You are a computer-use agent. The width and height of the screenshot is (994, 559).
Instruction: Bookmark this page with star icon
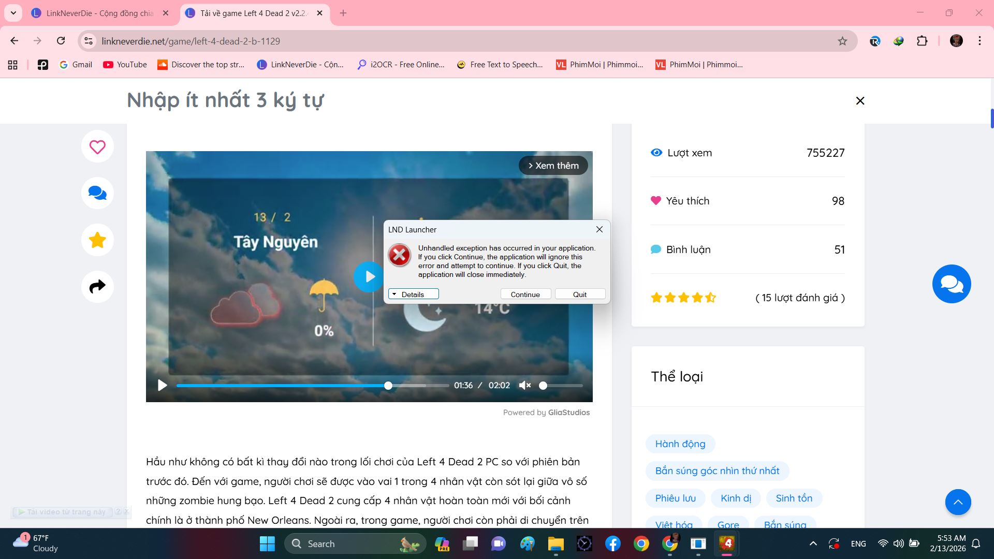pos(842,41)
